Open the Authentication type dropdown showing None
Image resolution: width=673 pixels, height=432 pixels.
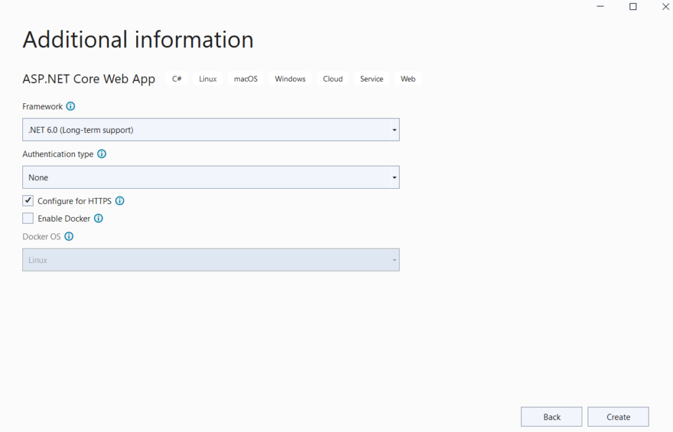[x=211, y=178]
